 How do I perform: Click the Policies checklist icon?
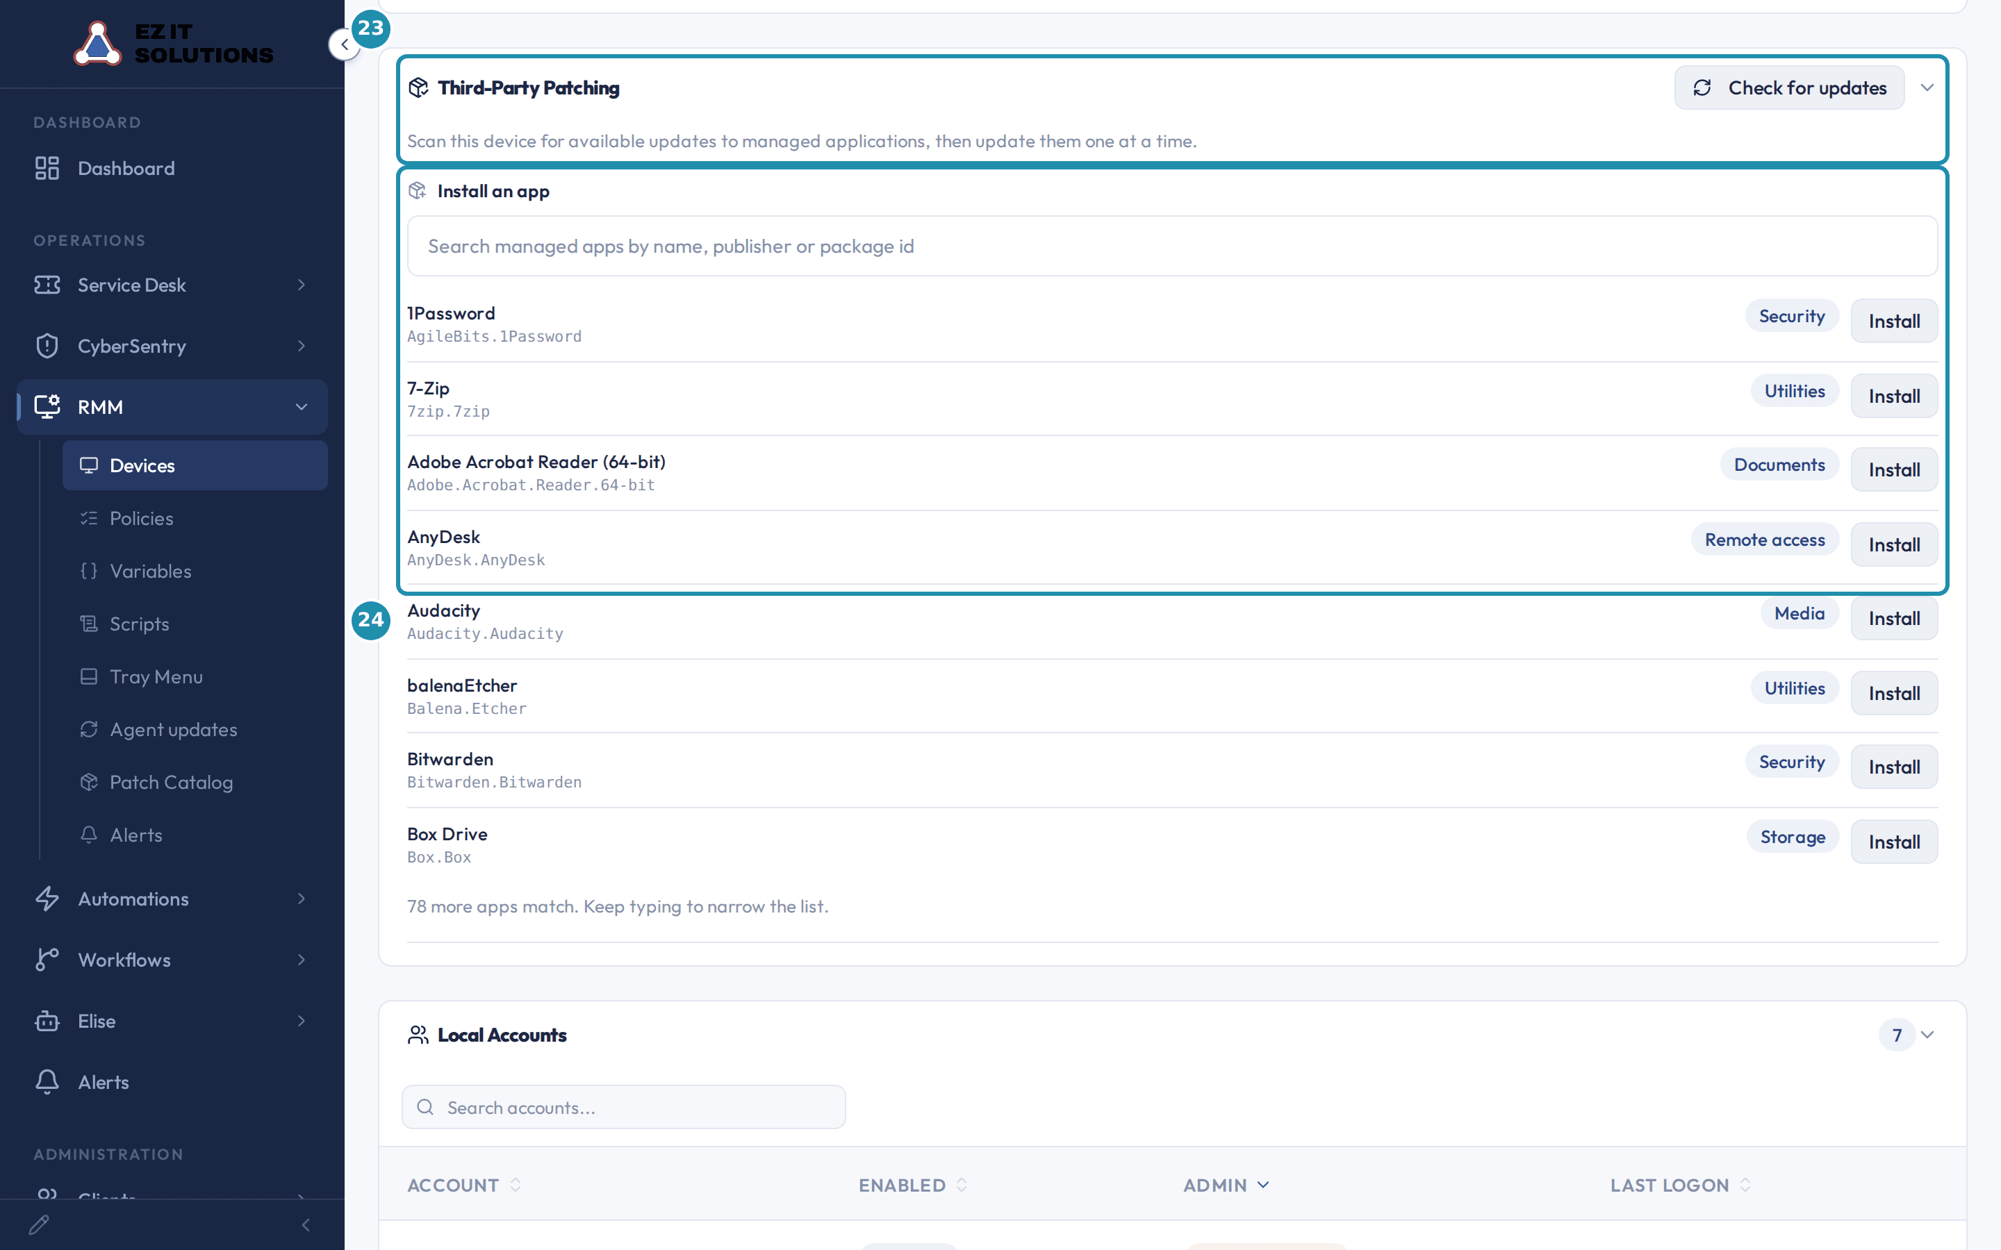click(x=88, y=518)
